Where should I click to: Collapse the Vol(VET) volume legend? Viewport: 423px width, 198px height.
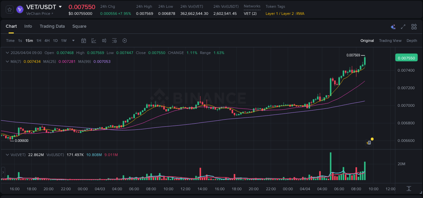point(7,154)
